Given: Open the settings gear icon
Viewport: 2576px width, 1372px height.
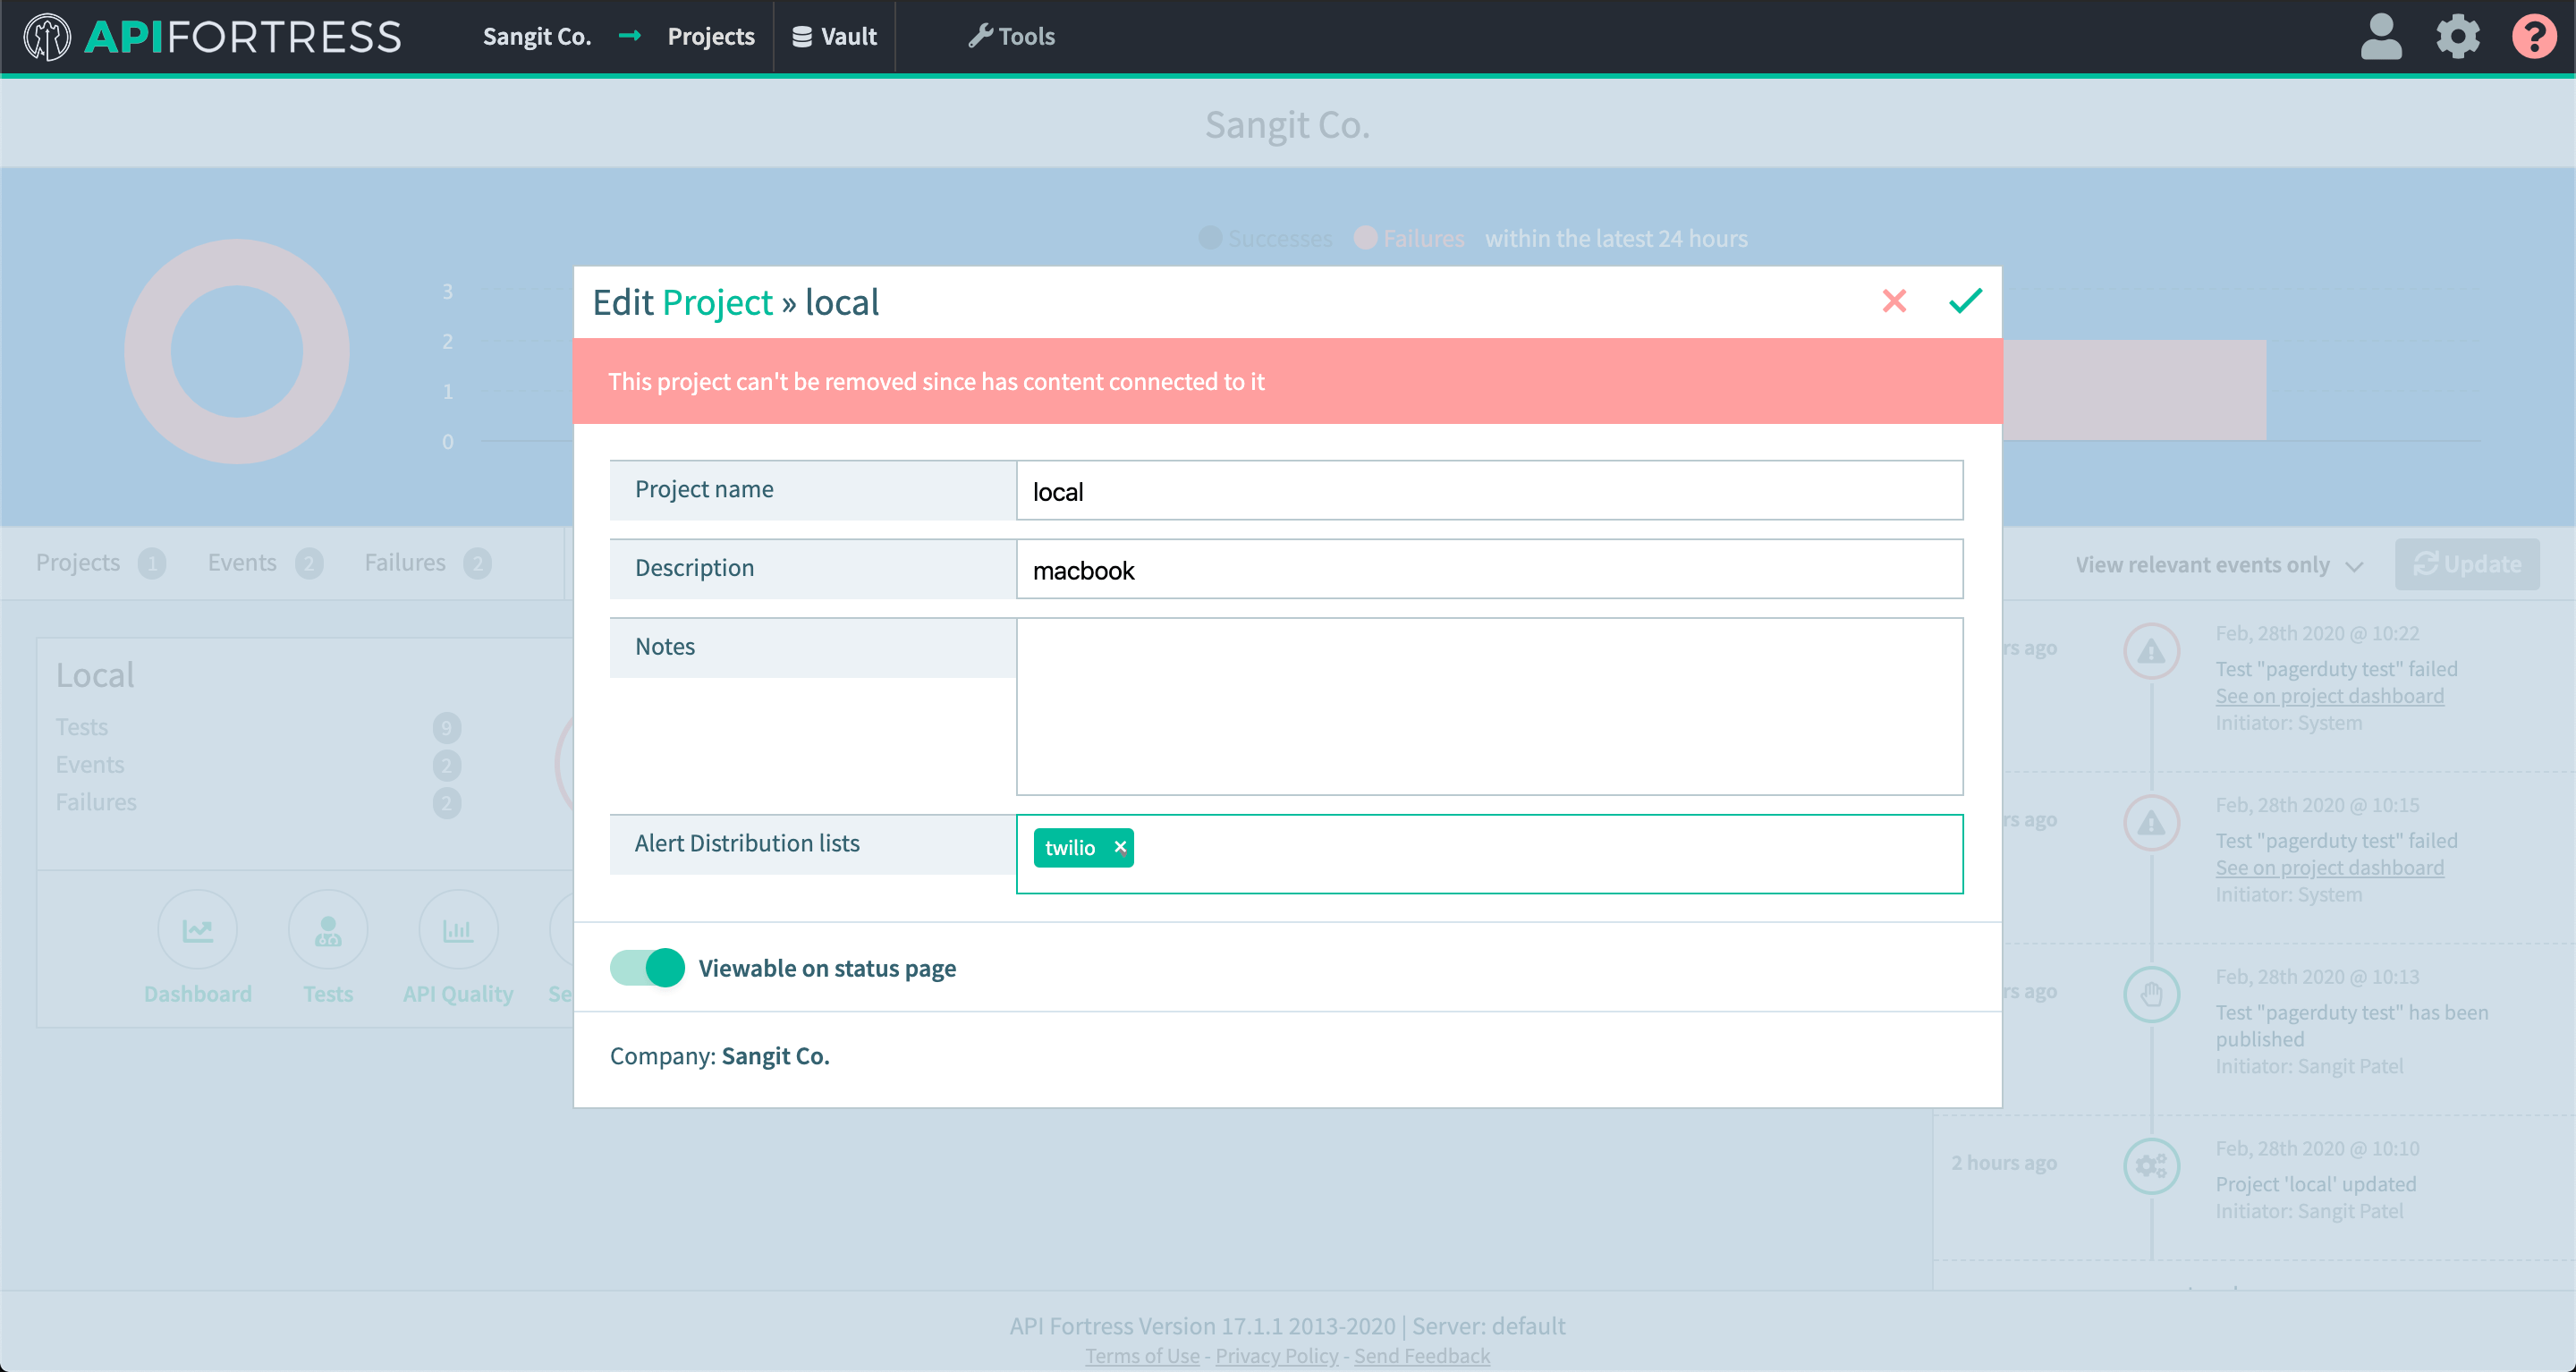Looking at the screenshot, I should 2459,37.
